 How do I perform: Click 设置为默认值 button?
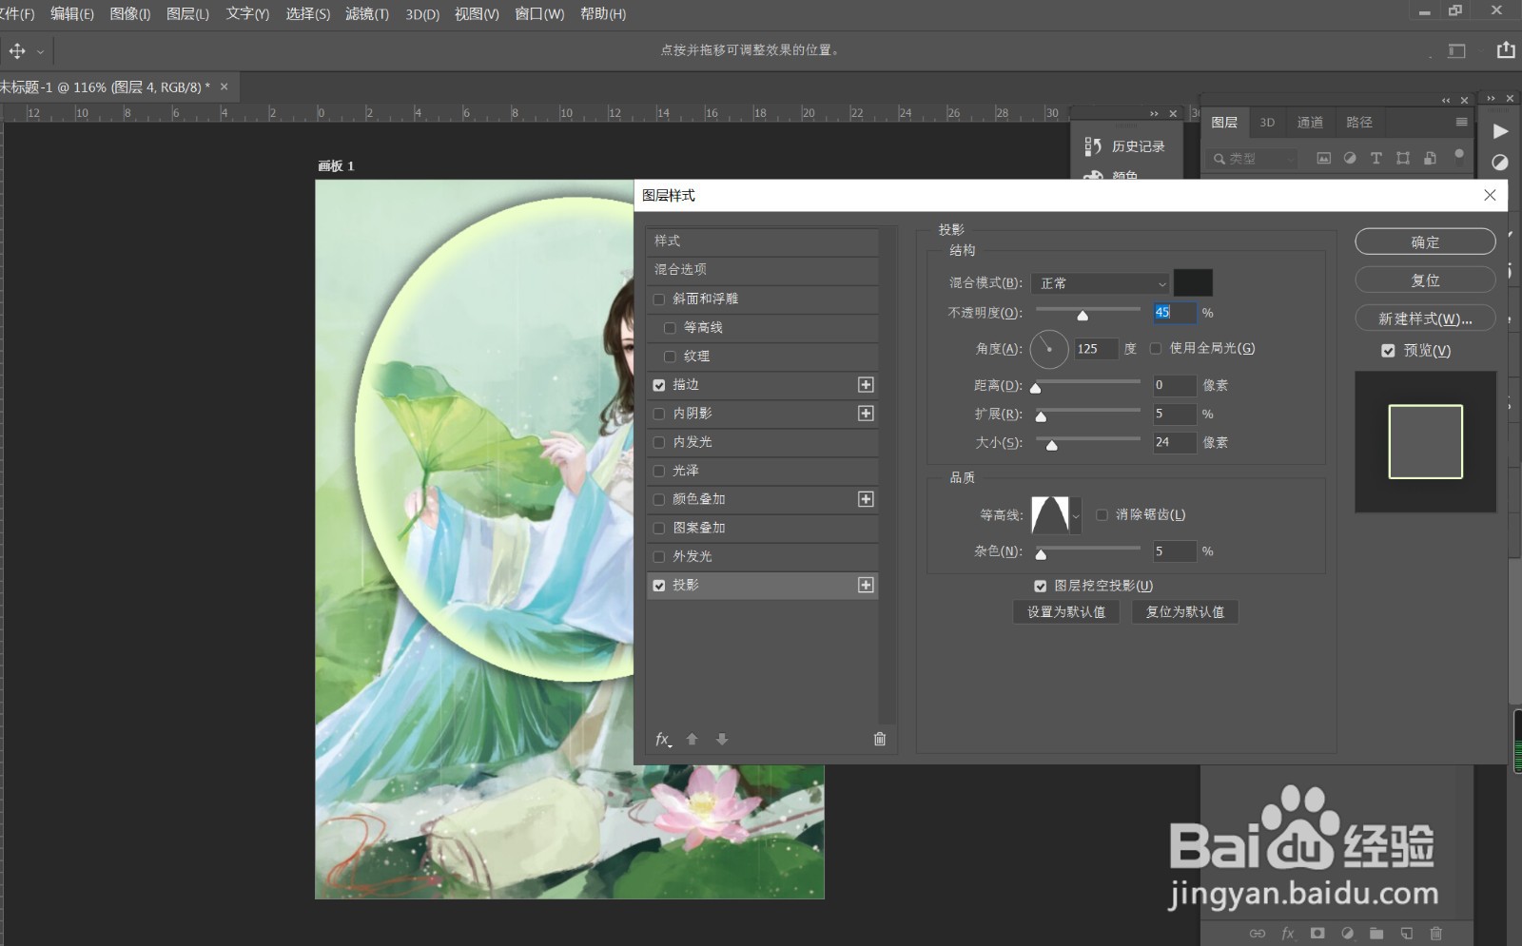[1066, 611]
